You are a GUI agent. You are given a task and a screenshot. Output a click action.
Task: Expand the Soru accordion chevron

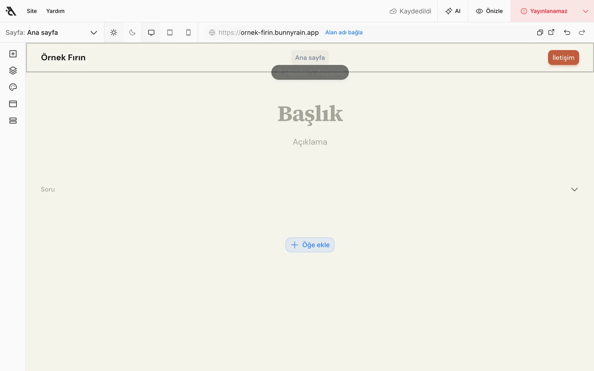574,190
